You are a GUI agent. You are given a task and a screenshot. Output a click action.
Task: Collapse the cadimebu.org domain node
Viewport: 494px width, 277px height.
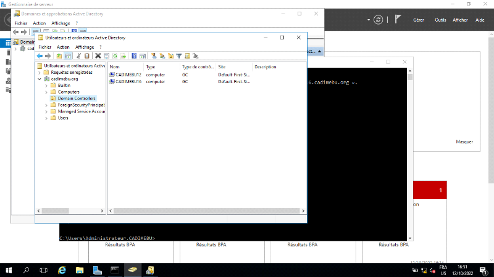pyautogui.click(x=40, y=79)
